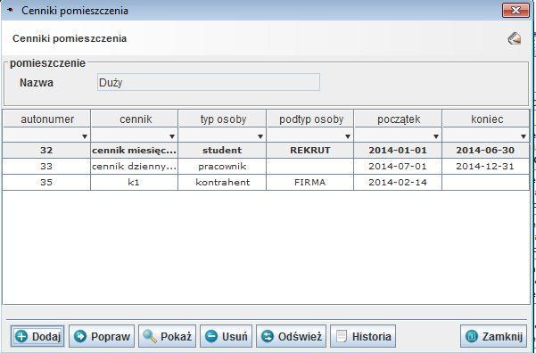Sort by the autonumer column header
Viewport: 536px width, 353px height.
(46, 119)
